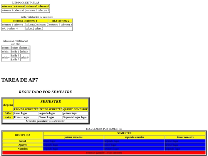Select caption 'tabla conbibacion de columnas'
Viewport: 208px width, 156px height.
(37, 17)
